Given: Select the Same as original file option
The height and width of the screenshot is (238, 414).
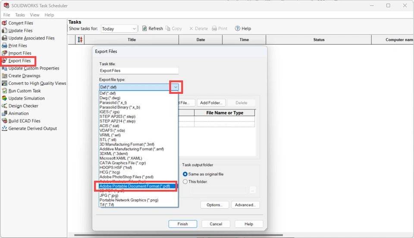Looking at the screenshot, I should pyautogui.click(x=185, y=174).
